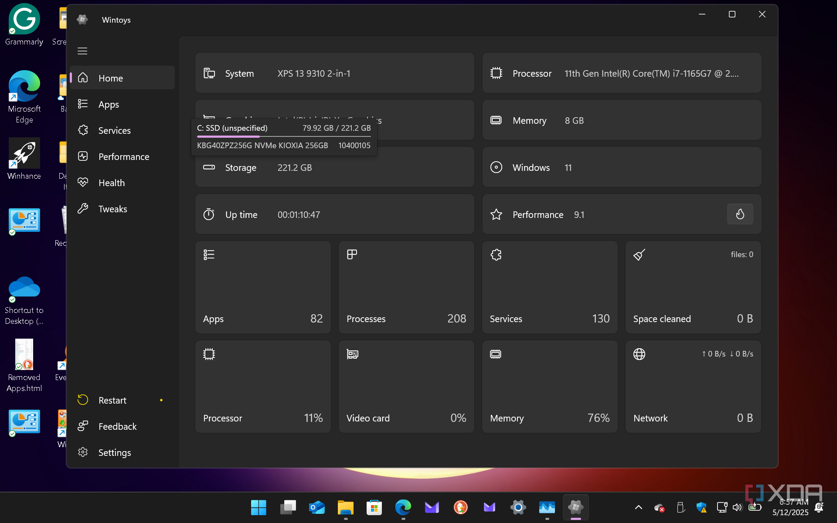Open the Apps tile showing 82
The height and width of the screenshot is (523, 837).
263,287
